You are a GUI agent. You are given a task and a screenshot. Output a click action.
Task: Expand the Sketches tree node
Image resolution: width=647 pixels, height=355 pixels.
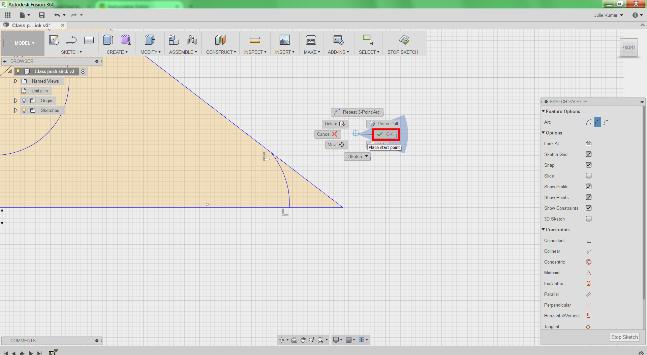tap(16, 110)
